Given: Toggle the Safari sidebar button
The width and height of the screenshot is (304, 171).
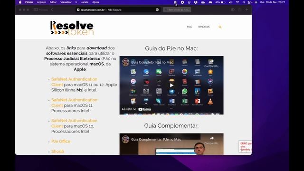Looking at the screenshot, I should tap(36, 9).
